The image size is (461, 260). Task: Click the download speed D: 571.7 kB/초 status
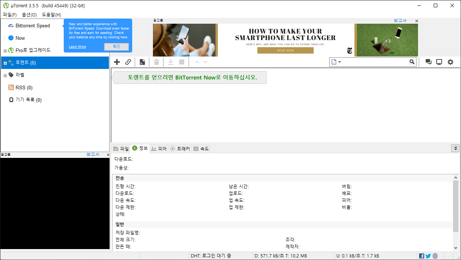[281, 256]
